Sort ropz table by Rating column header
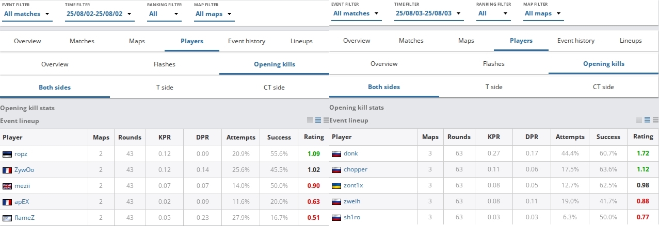The height and width of the screenshot is (226, 659). coord(314,137)
